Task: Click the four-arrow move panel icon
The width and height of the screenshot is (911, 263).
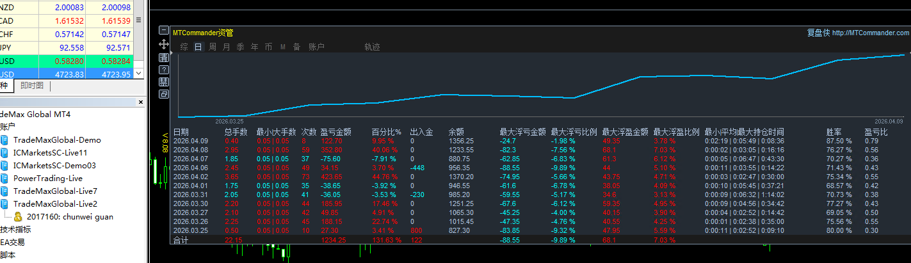Action: click(x=163, y=44)
